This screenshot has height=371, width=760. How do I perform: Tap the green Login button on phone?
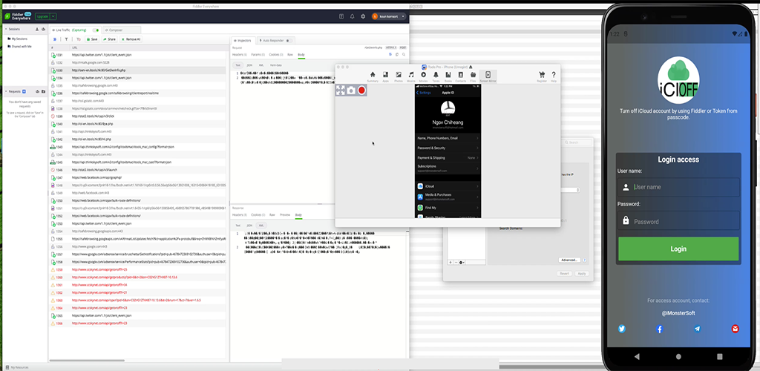(678, 249)
